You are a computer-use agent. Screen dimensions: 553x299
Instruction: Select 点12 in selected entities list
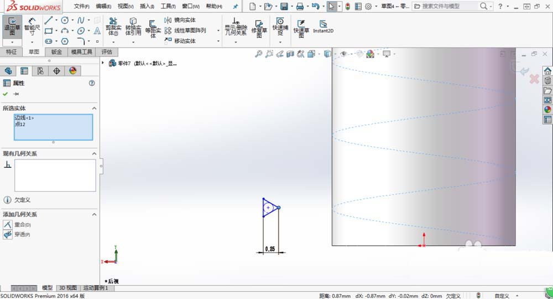(20, 124)
